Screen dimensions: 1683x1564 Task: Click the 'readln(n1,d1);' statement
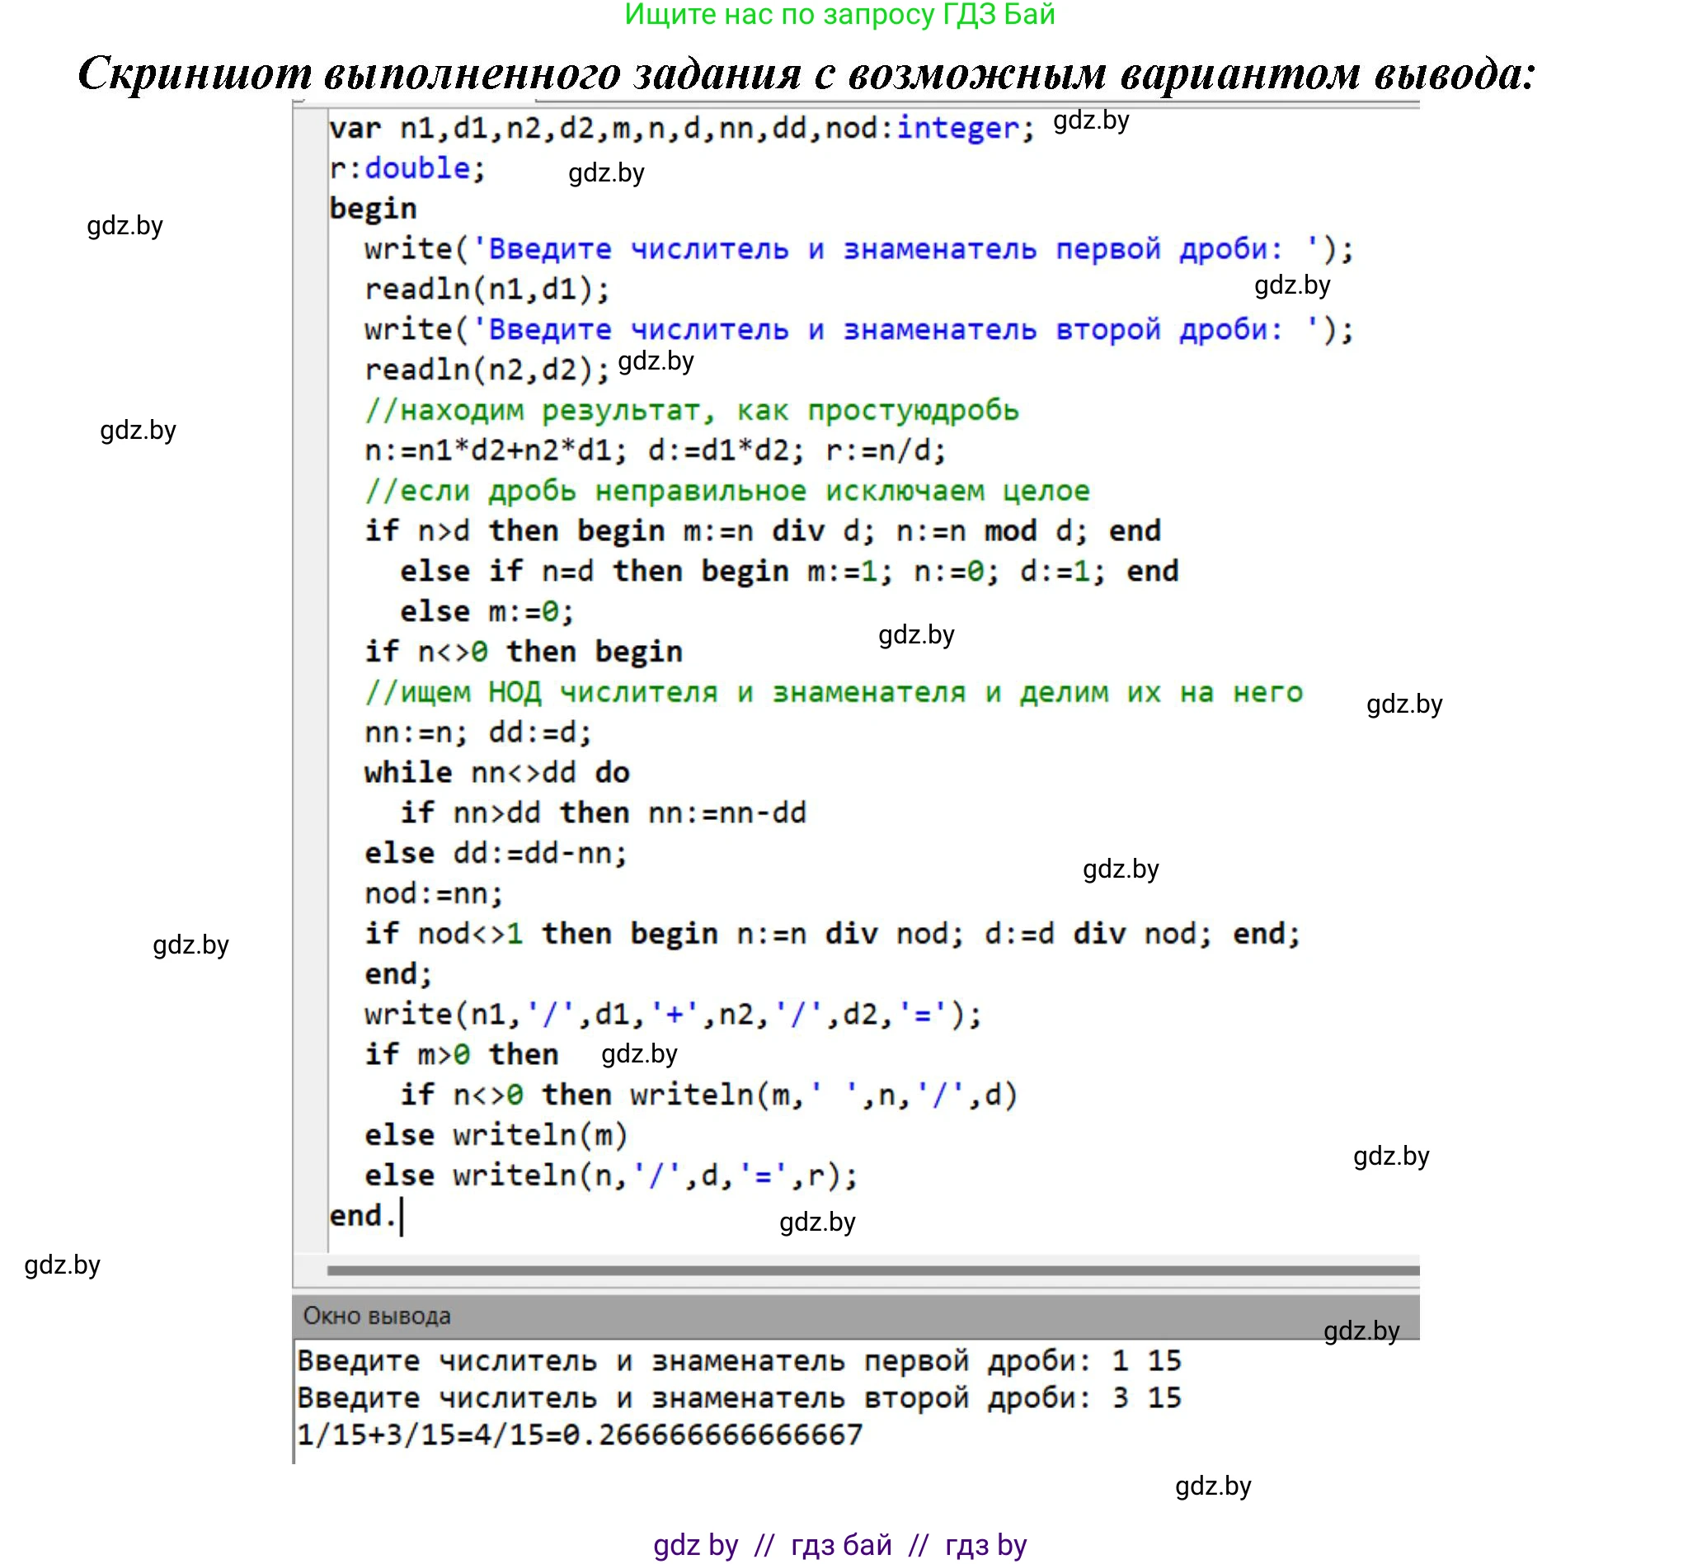click(x=487, y=290)
